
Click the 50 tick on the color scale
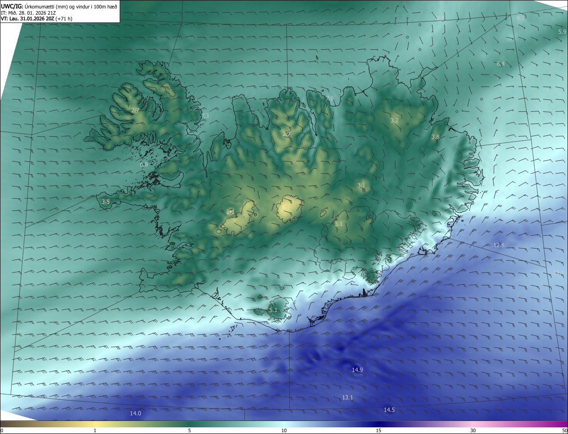point(564,430)
